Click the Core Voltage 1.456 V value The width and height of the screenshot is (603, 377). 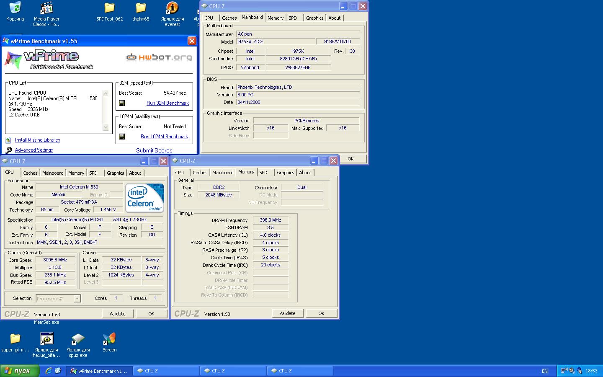(108, 209)
